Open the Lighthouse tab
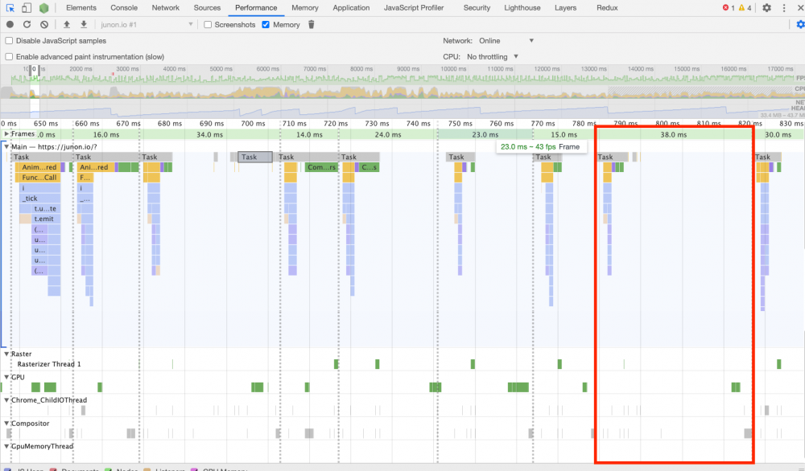The image size is (805, 471). pyautogui.click(x=522, y=8)
